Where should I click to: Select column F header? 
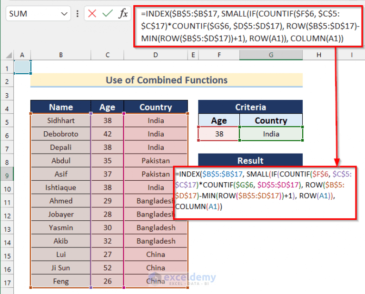tap(219, 55)
